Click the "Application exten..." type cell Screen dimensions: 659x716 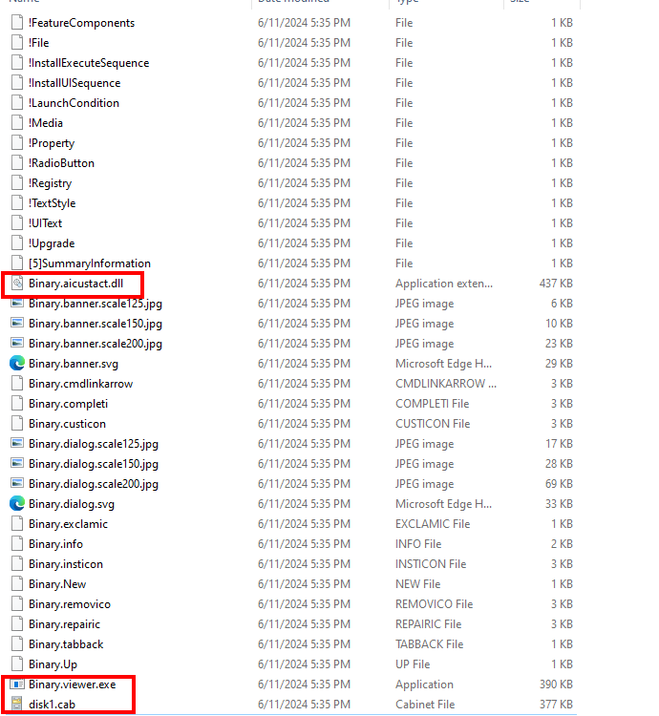pos(444,284)
